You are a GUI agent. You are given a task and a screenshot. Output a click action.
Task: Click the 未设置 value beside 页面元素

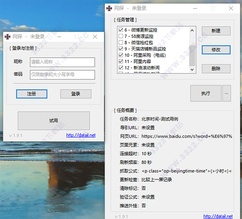coord(148,145)
